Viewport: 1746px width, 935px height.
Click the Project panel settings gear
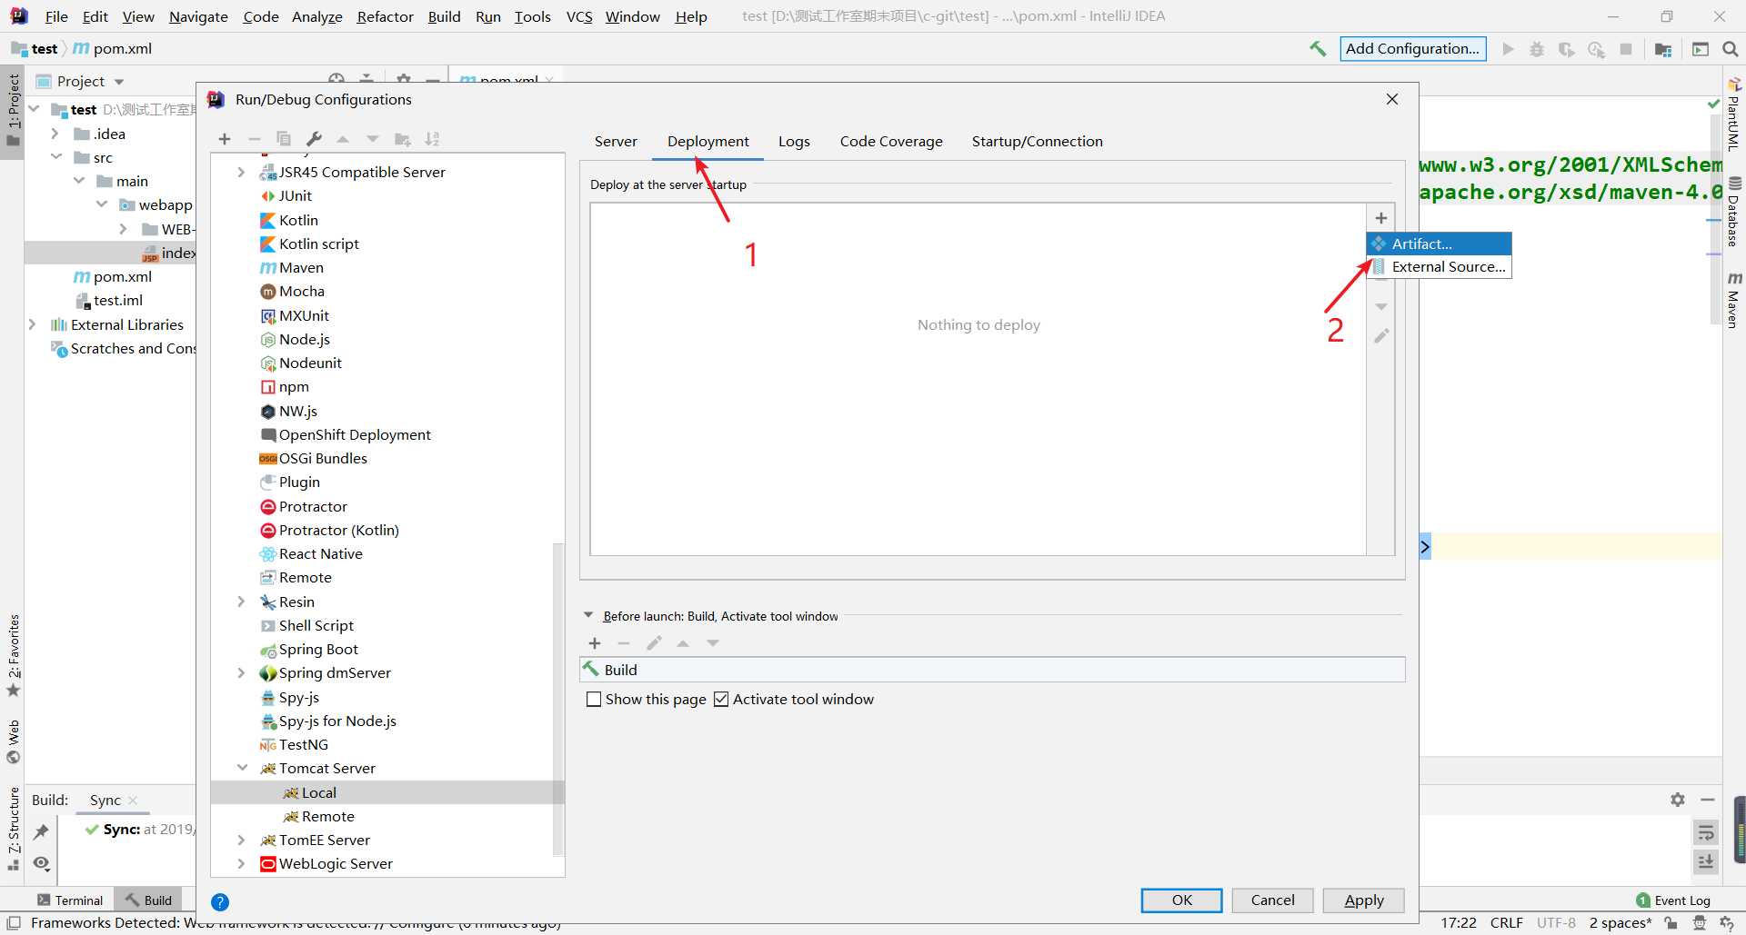click(404, 80)
